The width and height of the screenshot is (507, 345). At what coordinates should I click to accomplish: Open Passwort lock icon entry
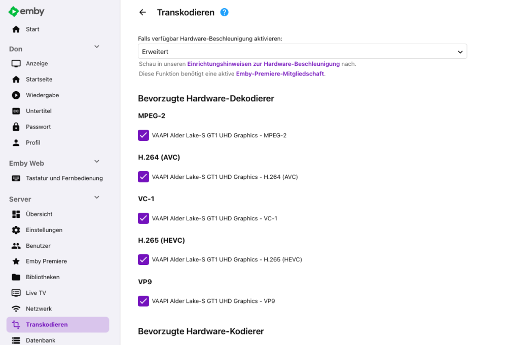point(16,127)
